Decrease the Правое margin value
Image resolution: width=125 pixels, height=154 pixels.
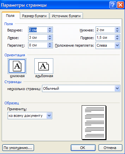click(117, 39)
